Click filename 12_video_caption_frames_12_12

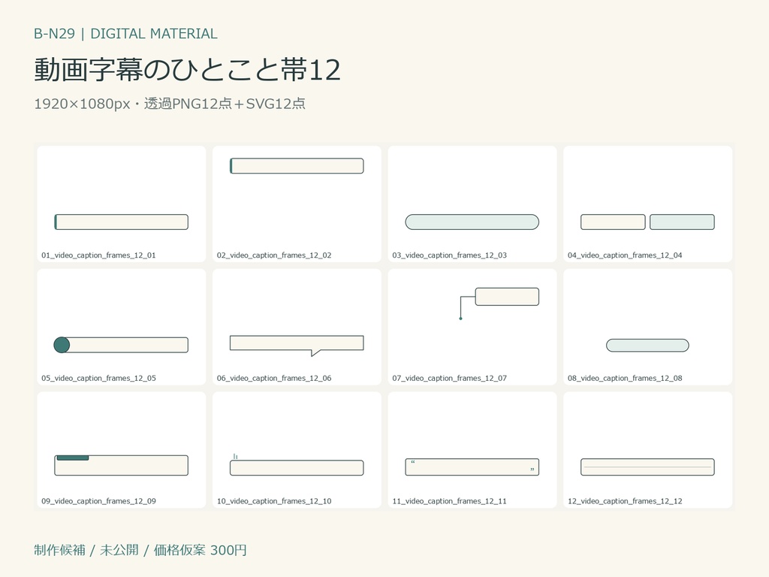[x=625, y=501]
